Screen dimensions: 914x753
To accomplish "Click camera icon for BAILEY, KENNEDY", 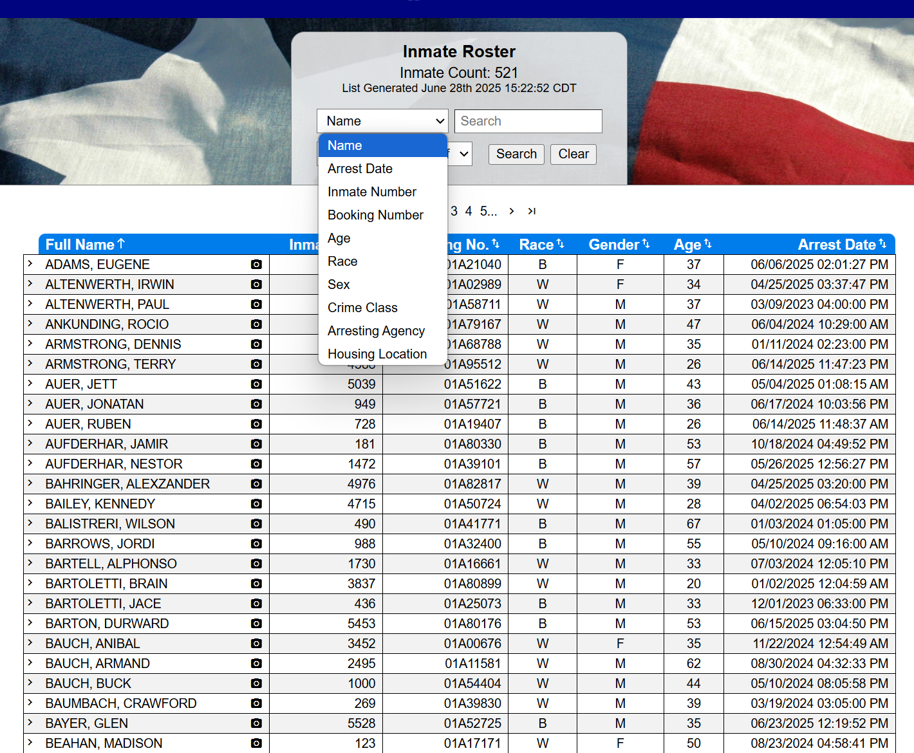I will [256, 504].
